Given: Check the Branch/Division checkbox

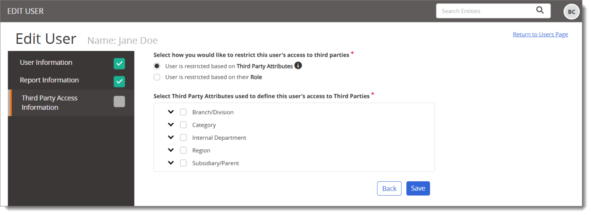Looking at the screenshot, I should click(x=183, y=112).
